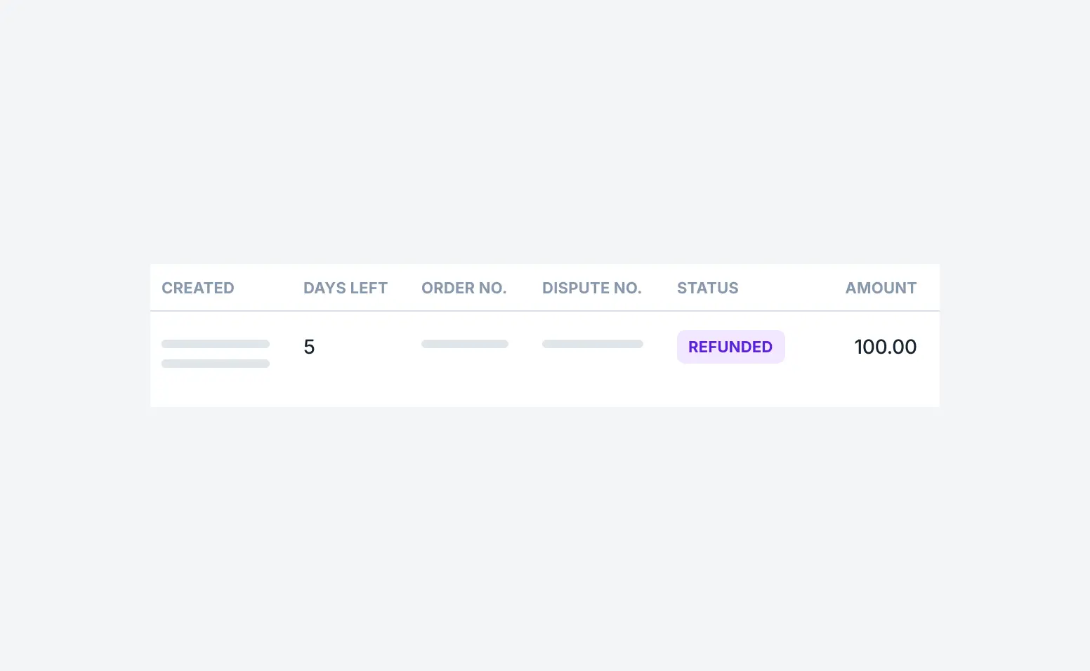Click row space between 5 and order placeholder
This screenshot has height=671, width=1090.
(367, 347)
